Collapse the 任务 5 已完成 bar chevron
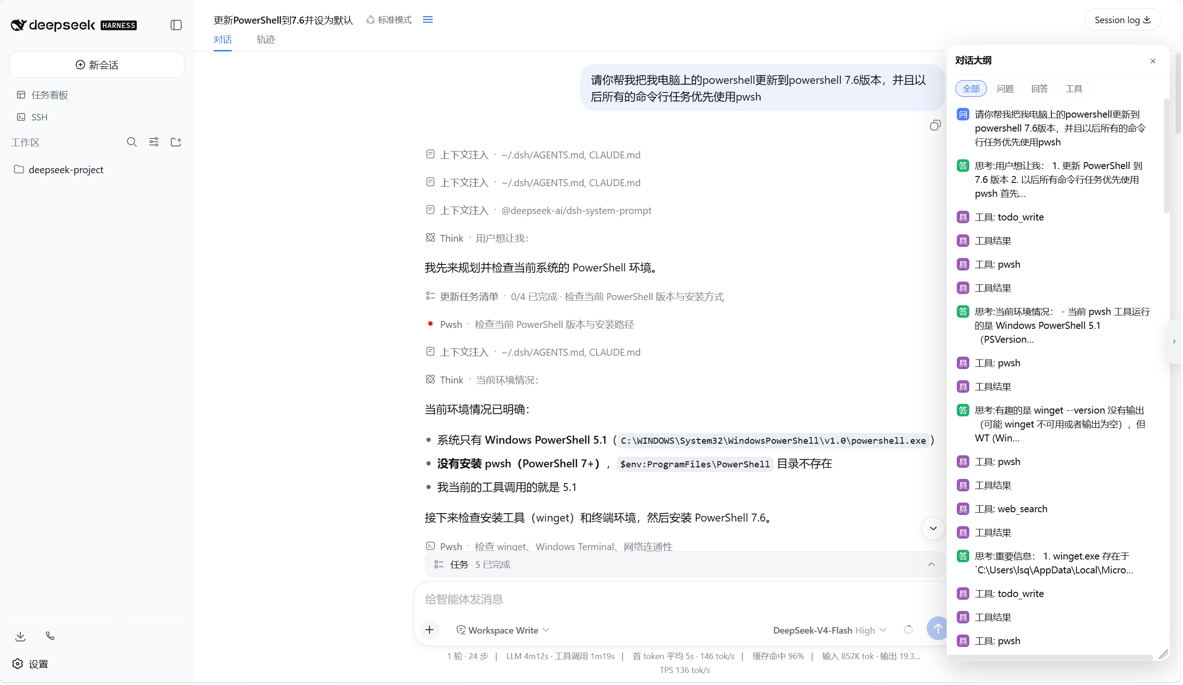1183x685 pixels. coord(932,565)
